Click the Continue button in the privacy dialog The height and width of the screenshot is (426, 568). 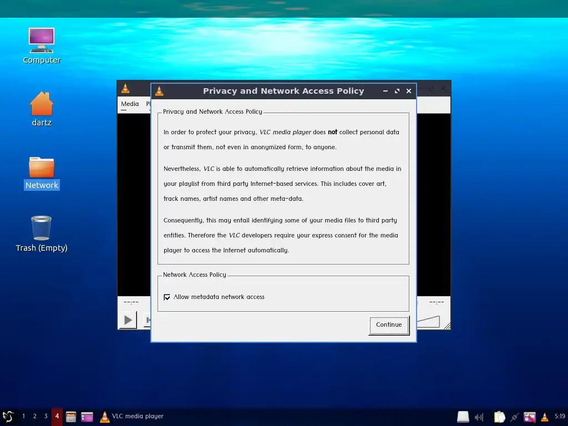coord(389,325)
